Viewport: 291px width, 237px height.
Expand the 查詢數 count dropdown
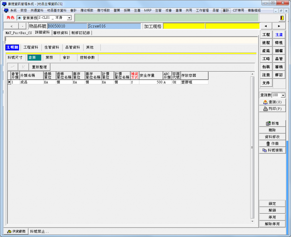click(283, 95)
